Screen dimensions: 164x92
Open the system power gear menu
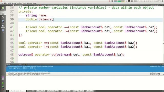click(x=163, y=1)
